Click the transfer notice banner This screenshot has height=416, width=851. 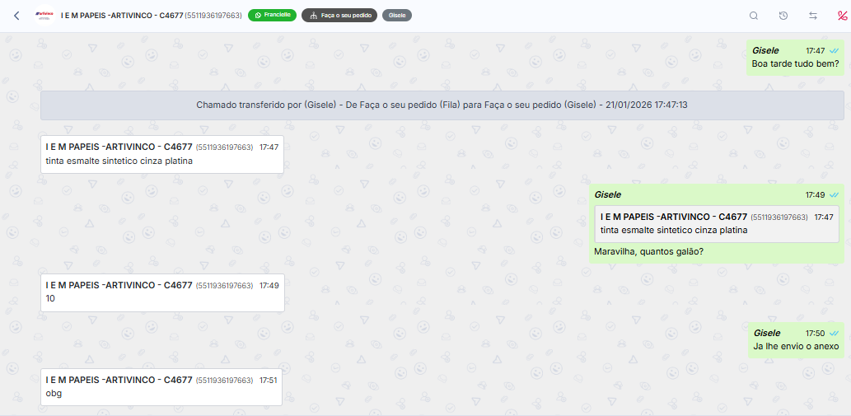(x=442, y=105)
